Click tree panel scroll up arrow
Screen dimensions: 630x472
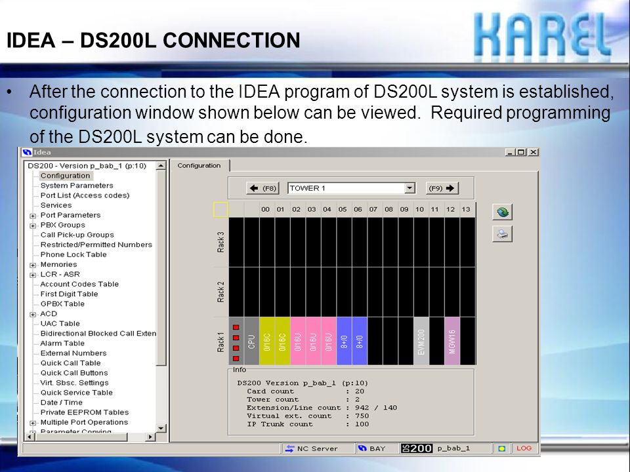click(x=161, y=166)
